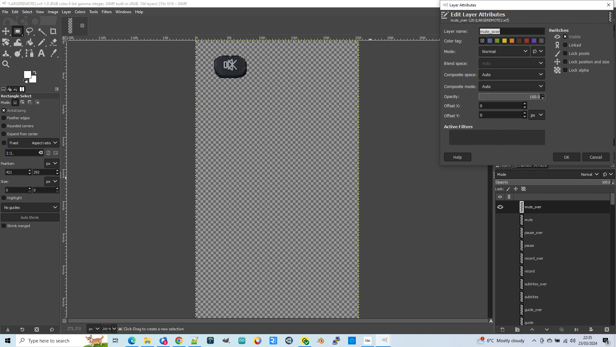Image resolution: width=616 pixels, height=347 pixels.
Task: Click the Auto Shrink button
Action: [x=30, y=218]
